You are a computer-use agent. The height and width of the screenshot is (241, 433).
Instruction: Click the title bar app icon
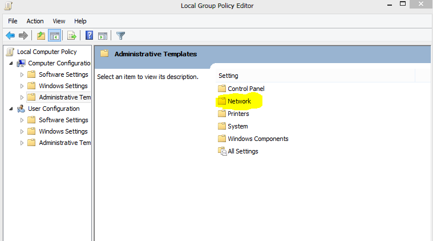pos(9,6)
